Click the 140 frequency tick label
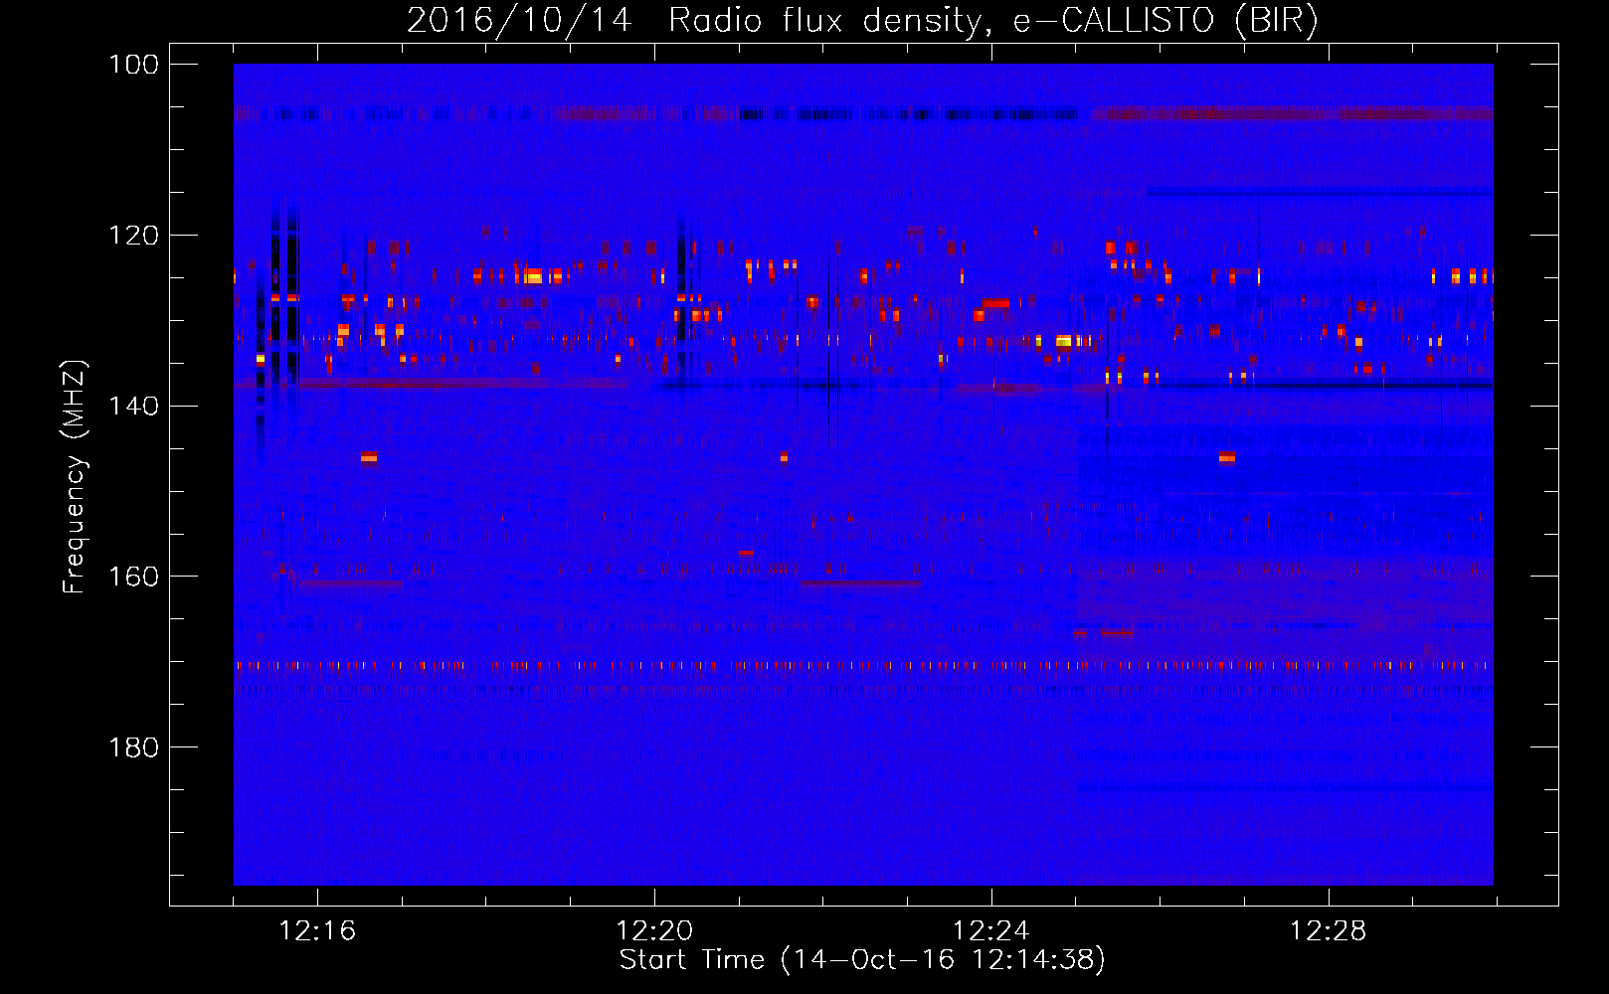This screenshot has height=994, width=1609. tap(135, 406)
